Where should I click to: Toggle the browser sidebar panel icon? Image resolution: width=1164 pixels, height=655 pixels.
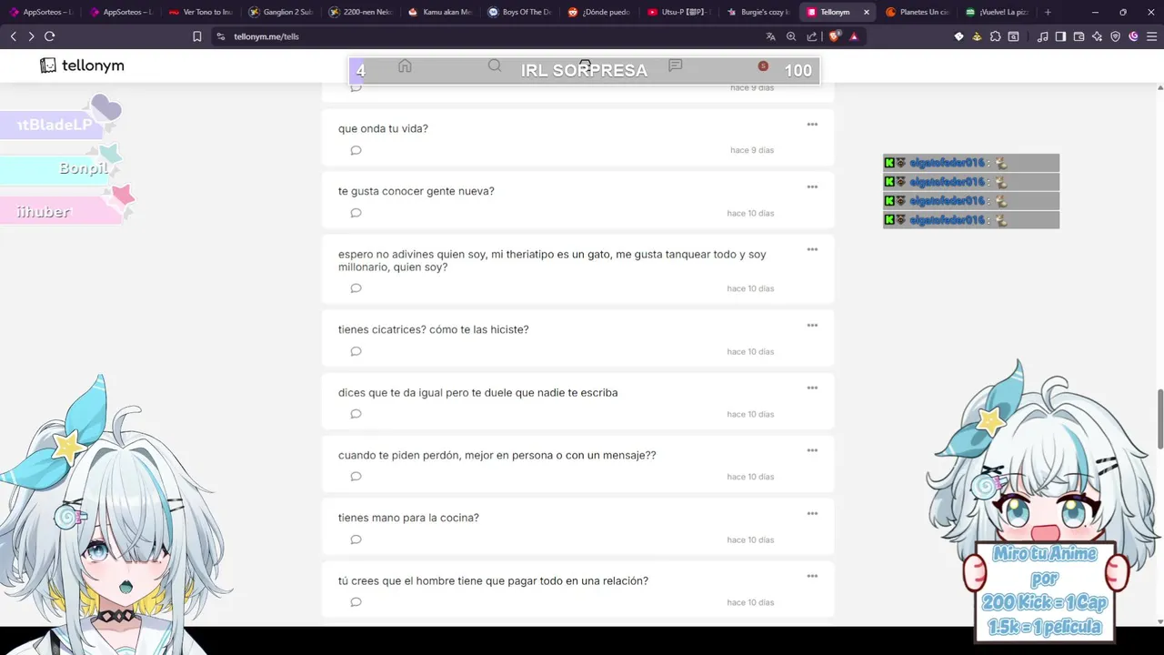tap(1060, 36)
